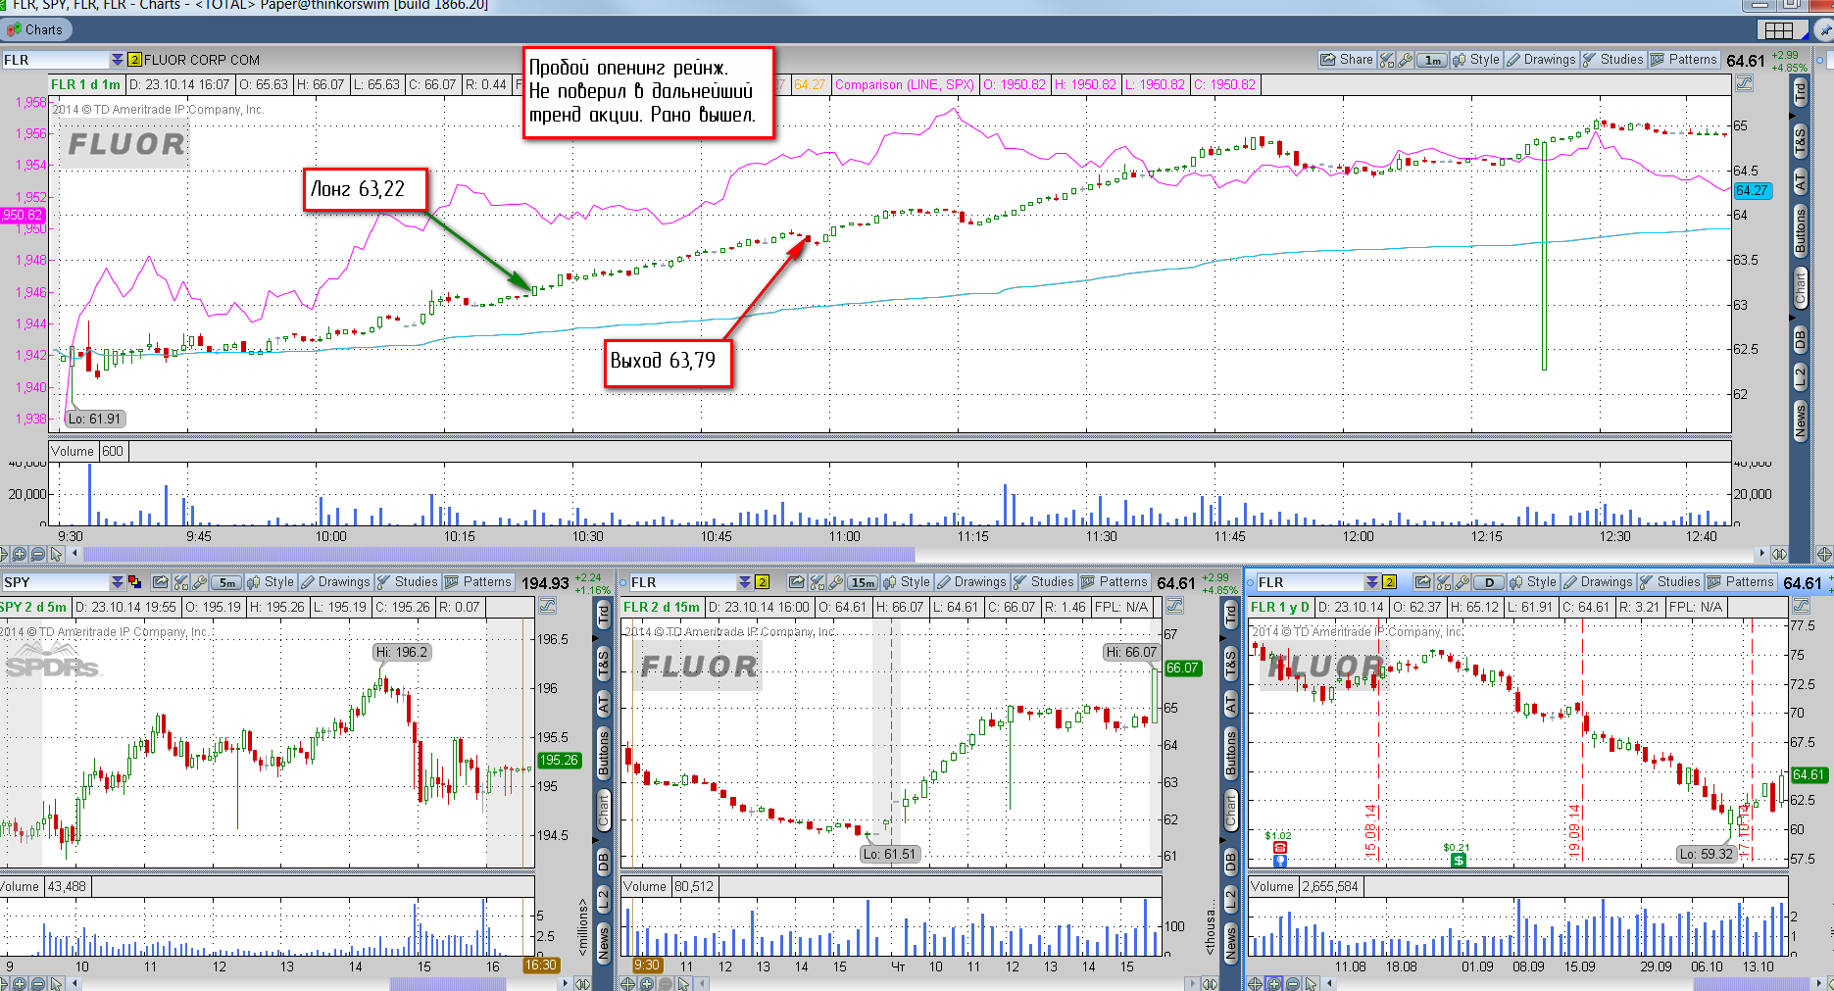
Task: Click zoom out magnifier under FLR daily chart
Action: pyautogui.click(x=1292, y=983)
